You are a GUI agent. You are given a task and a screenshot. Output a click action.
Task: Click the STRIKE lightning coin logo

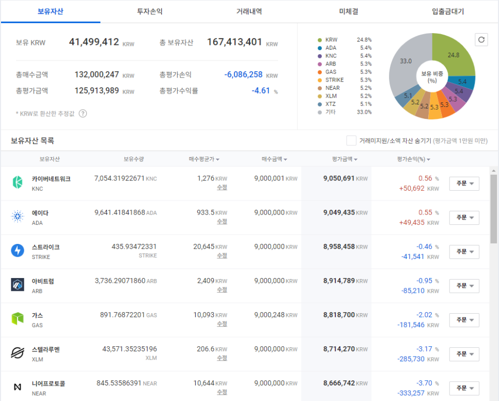(x=18, y=251)
